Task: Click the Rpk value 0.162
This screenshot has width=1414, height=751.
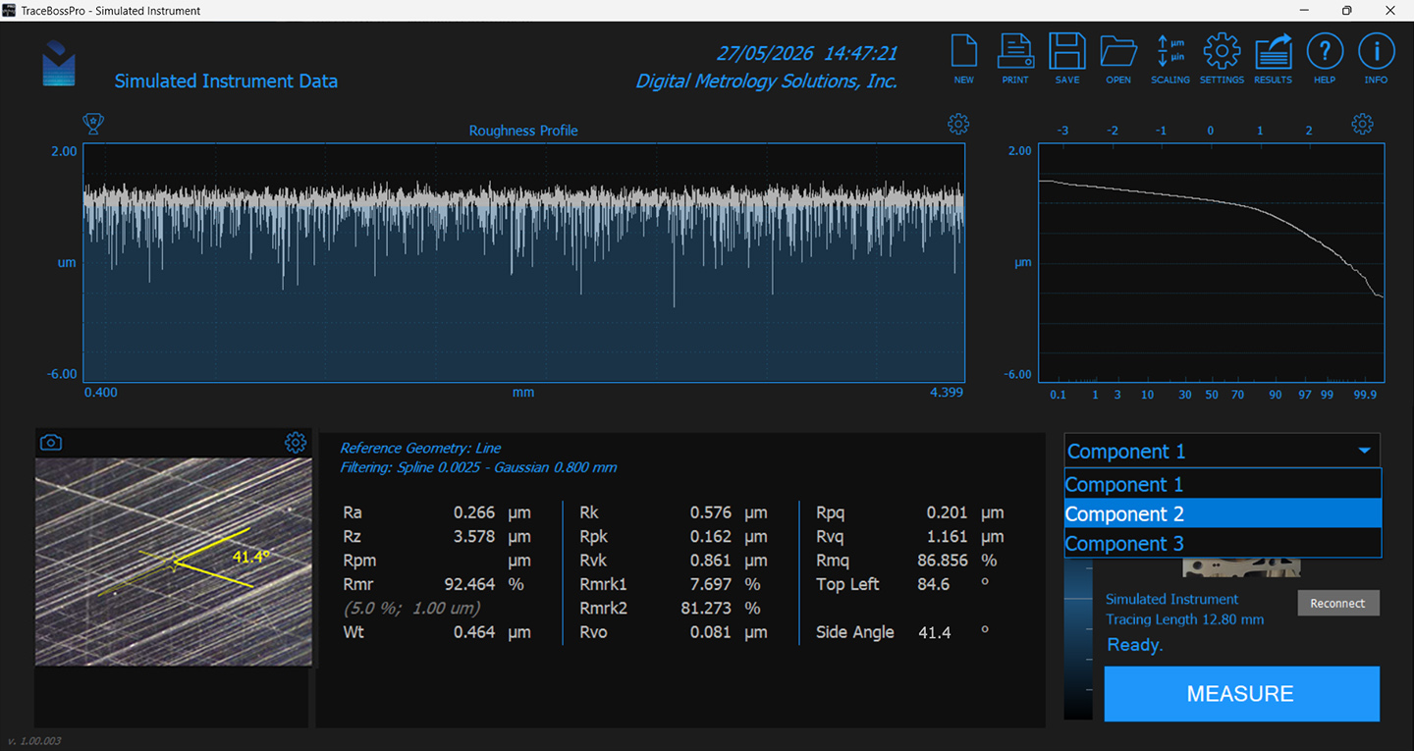Action: pos(711,537)
